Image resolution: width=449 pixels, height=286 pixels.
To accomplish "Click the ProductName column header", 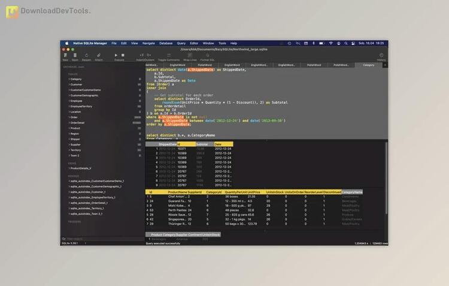I will 177,192.
